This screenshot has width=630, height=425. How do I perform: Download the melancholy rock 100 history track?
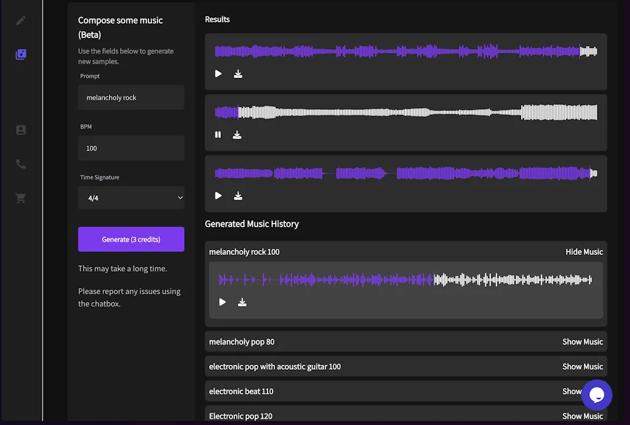[242, 302]
